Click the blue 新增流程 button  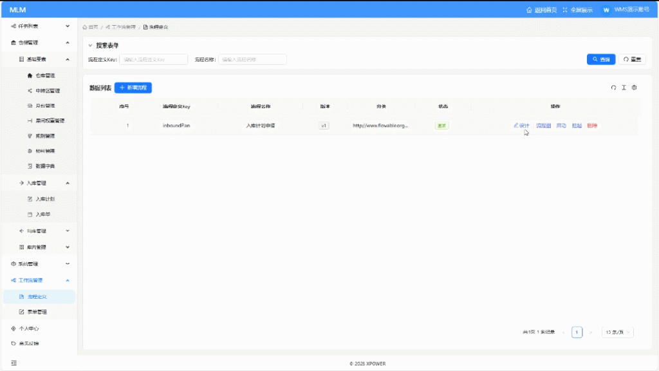(133, 88)
